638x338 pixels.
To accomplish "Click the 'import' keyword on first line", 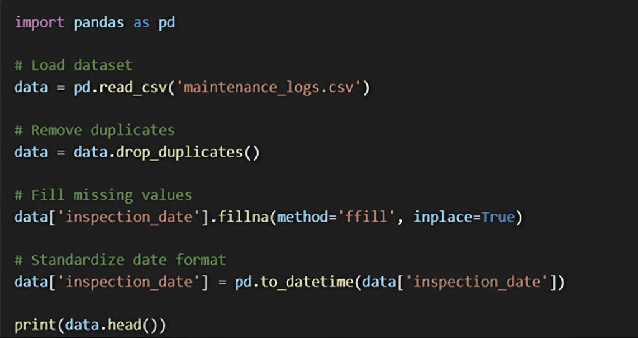I will [x=39, y=22].
